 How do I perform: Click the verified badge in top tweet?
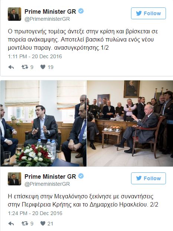click(x=81, y=11)
